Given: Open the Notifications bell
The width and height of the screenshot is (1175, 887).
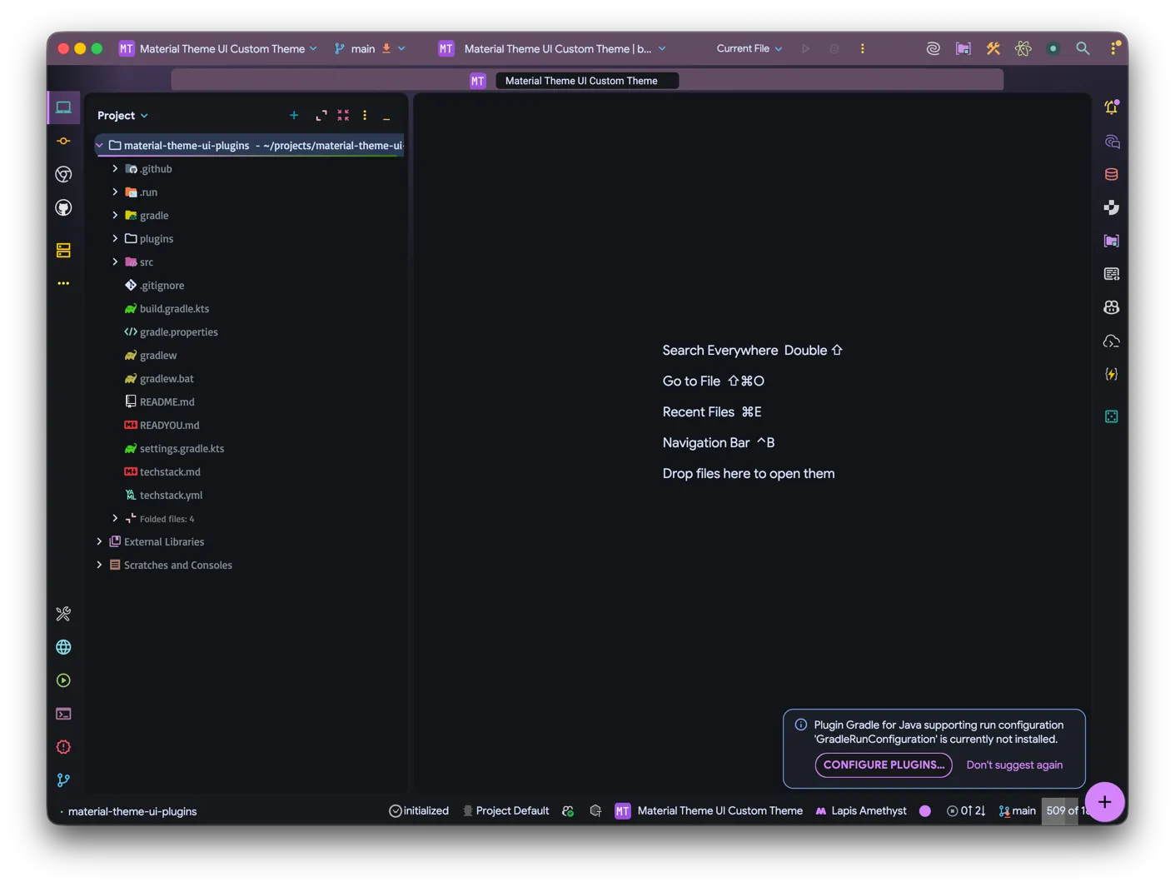Looking at the screenshot, I should point(1111,107).
